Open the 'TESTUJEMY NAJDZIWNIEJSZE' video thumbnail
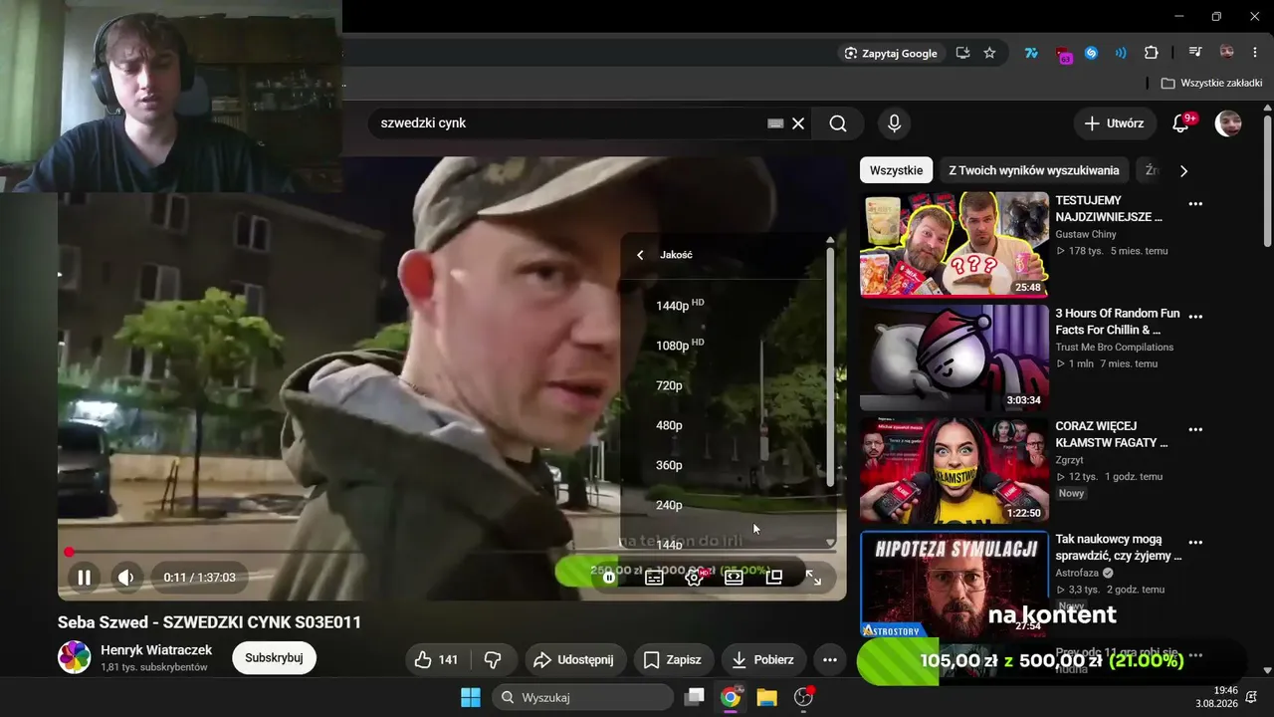The image size is (1274, 717). pyautogui.click(x=955, y=244)
